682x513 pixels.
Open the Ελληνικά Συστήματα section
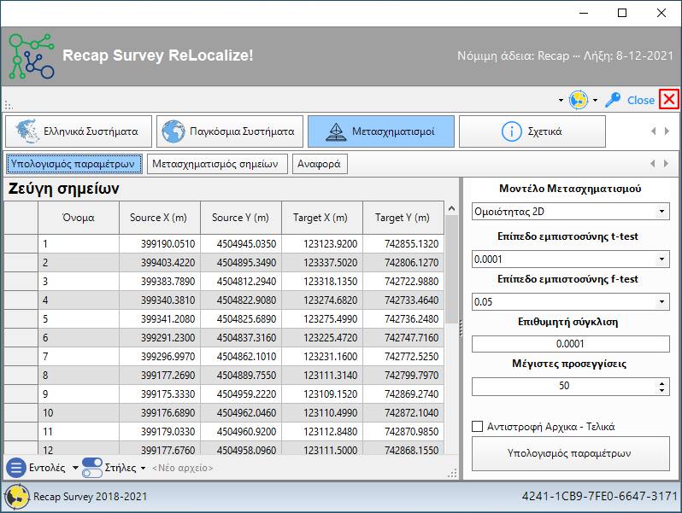pyautogui.click(x=79, y=131)
